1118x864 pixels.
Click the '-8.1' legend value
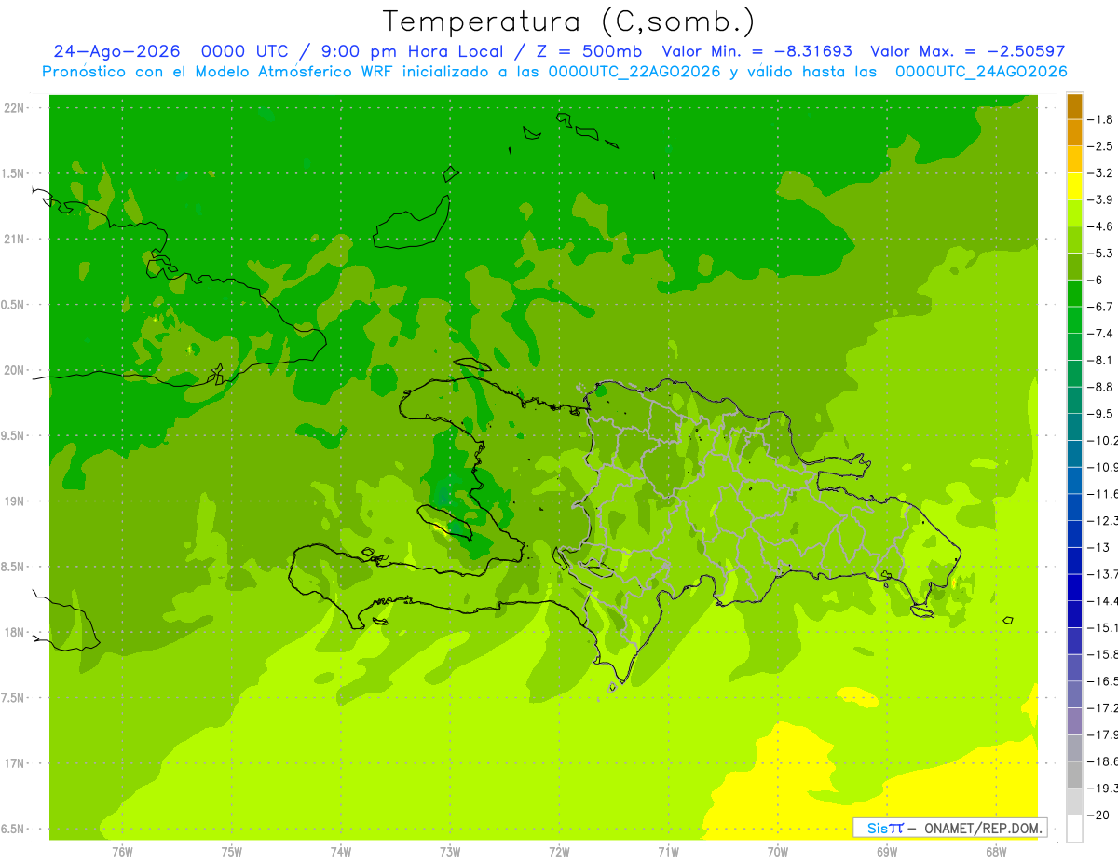coord(1100,360)
